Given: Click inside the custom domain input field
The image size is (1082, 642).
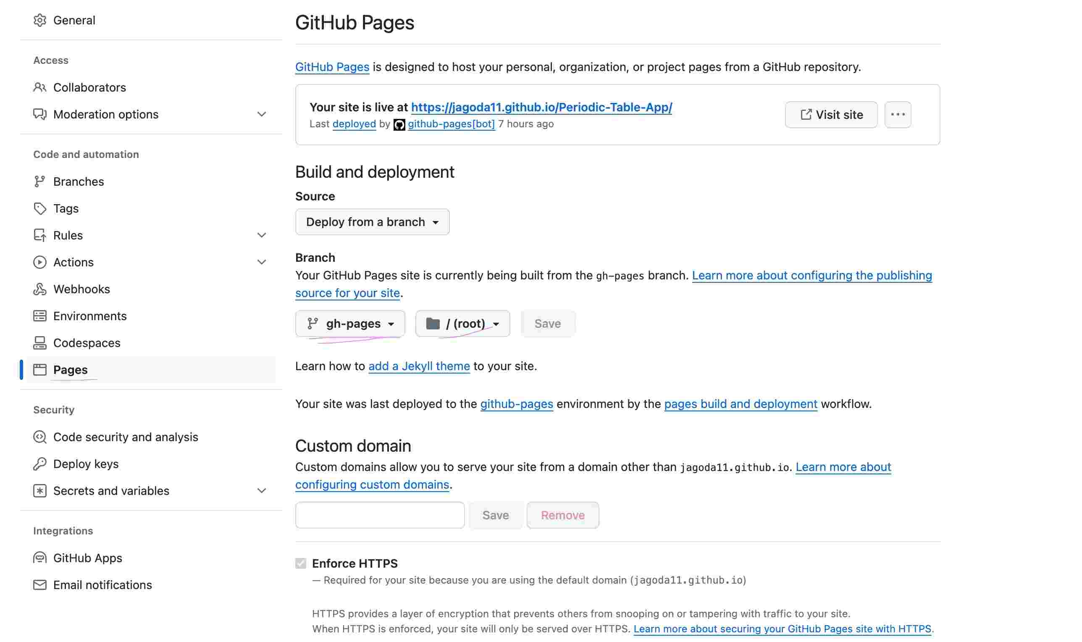Looking at the screenshot, I should click(379, 515).
